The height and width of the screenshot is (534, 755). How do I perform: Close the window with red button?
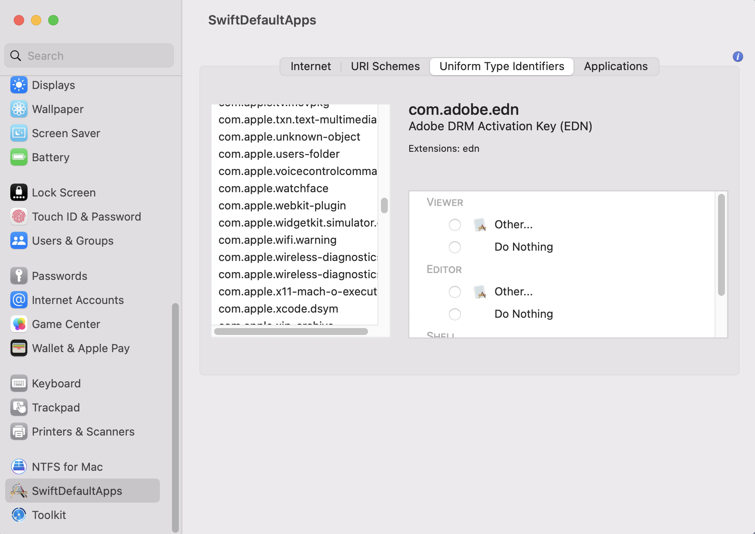(x=19, y=20)
